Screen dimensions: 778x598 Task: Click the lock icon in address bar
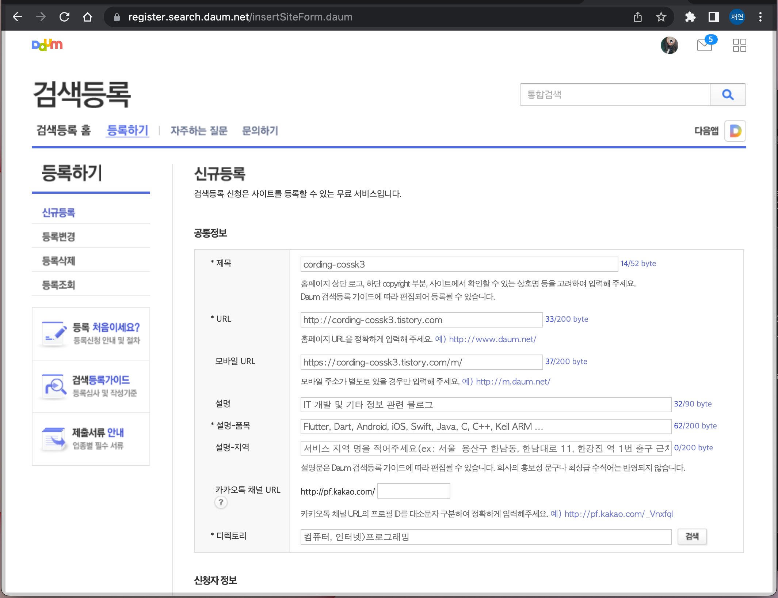tap(117, 17)
